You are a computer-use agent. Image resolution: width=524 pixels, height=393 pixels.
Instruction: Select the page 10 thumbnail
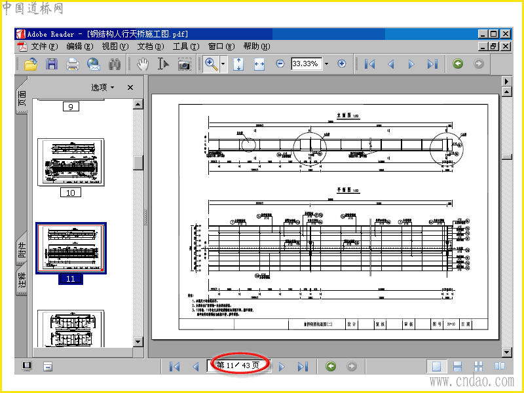click(x=70, y=162)
